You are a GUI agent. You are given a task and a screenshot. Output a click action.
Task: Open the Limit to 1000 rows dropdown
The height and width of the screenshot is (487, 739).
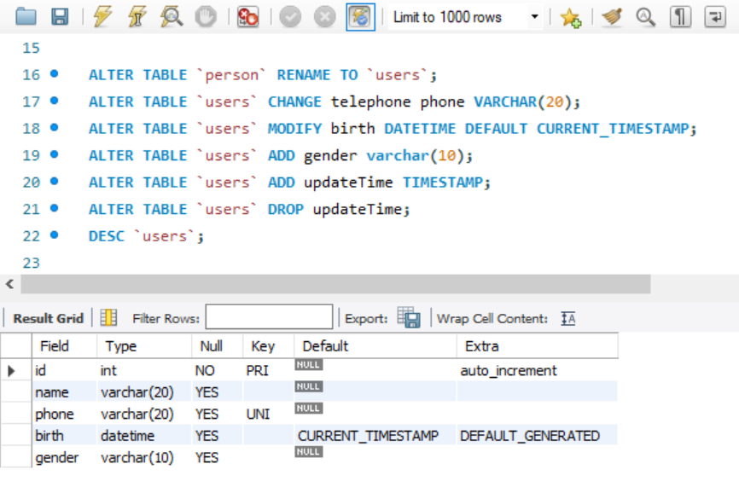465,17
